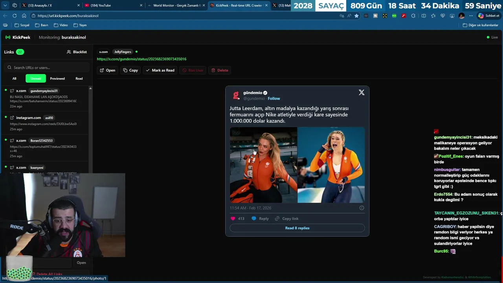Open the Blacklist panel

tap(77, 52)
